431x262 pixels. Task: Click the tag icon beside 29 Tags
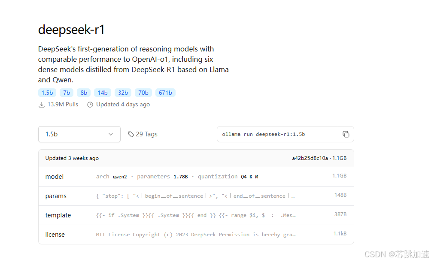131,134
